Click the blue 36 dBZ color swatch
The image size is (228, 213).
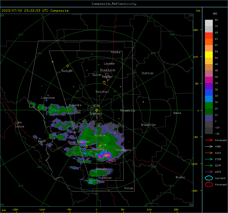(209, 93)
